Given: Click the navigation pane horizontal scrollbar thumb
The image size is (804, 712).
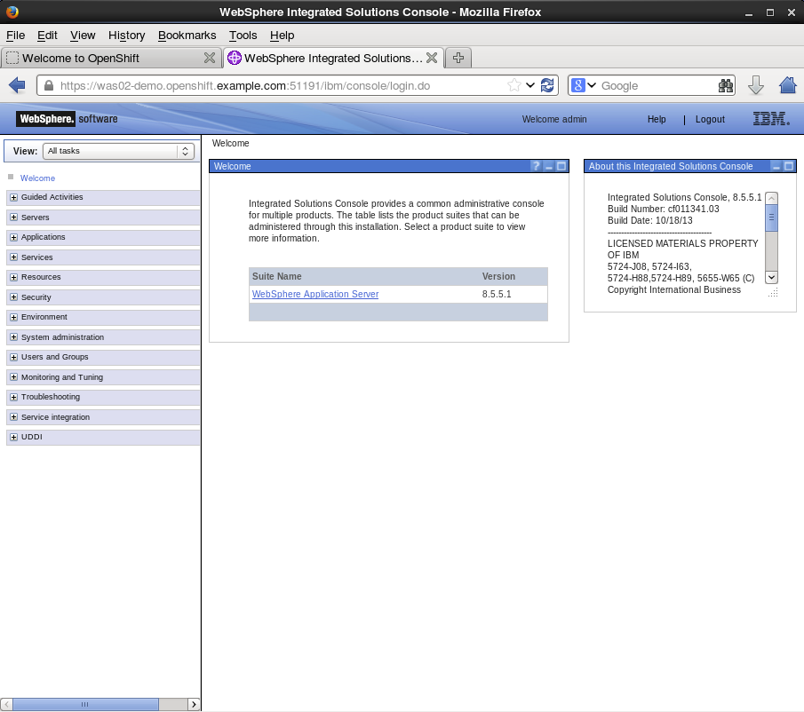Looking at the screenshot, I should [x=85, y=704].
